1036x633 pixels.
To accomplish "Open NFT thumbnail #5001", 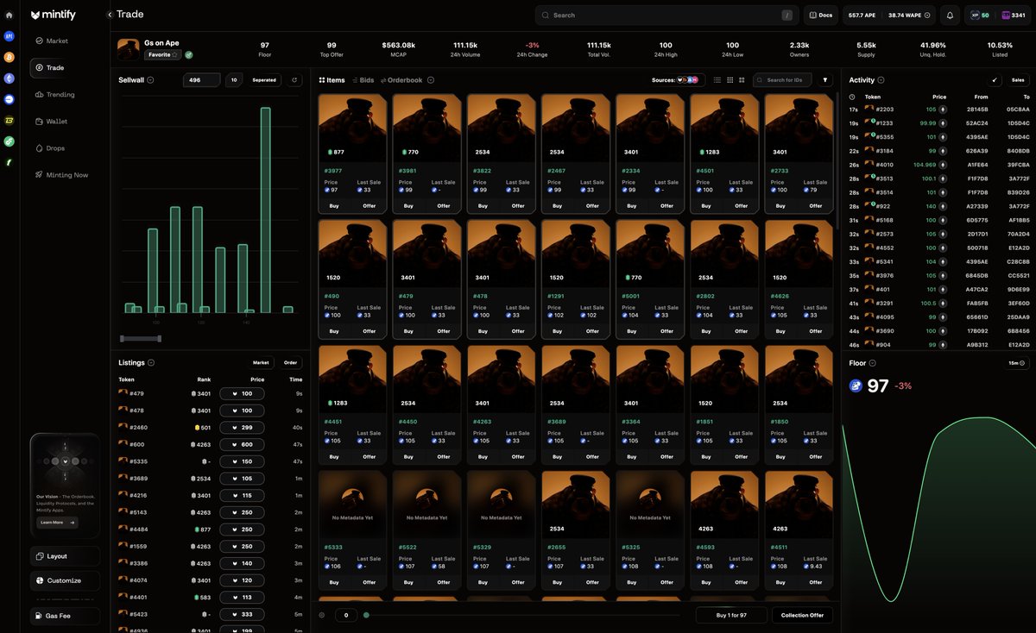I will (649, 254).
